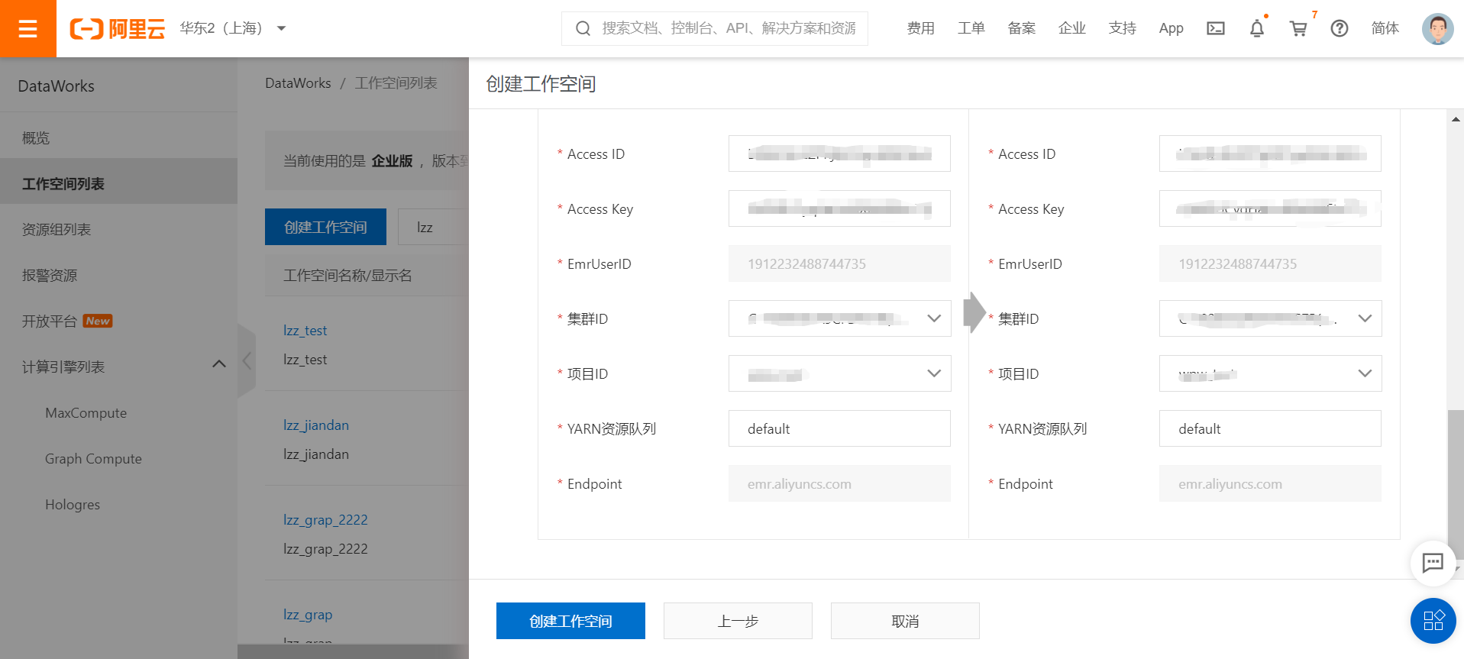
Task: Click left Endpoint emr.aliyuncs.com field
Action: pyautogui.click(x=839, y=483)
